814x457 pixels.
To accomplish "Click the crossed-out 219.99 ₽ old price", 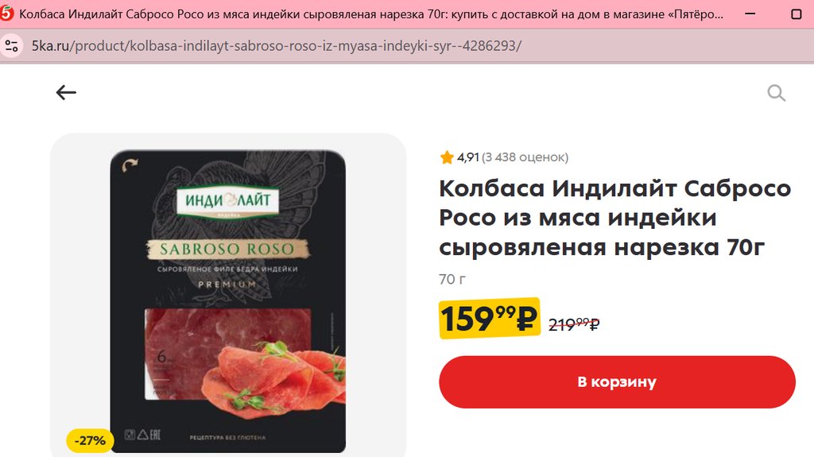I will [x=574, y=324].
